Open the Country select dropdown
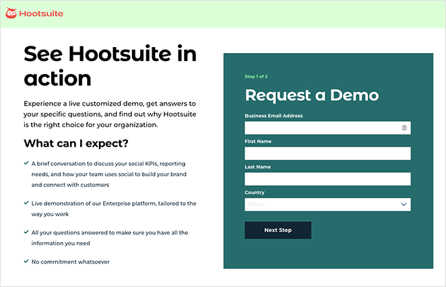 327,204
